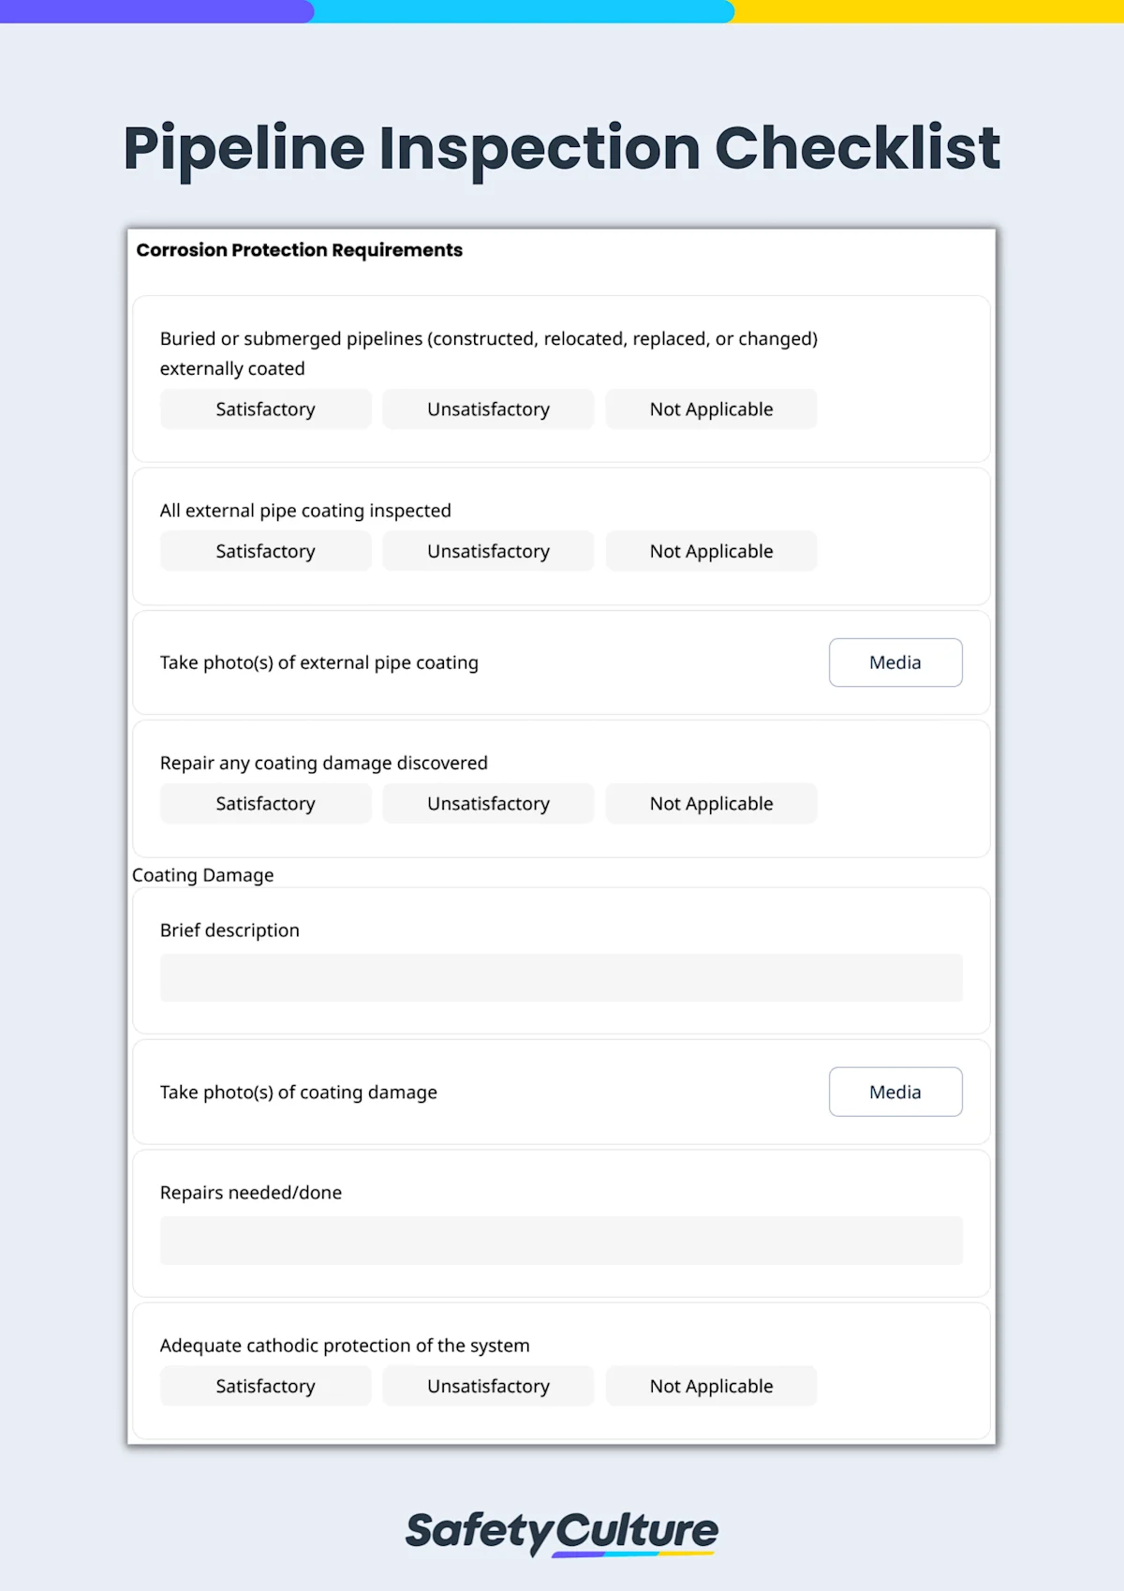
Task: Select 'Not Applicable' for buried or submerged pipelines
Action: tap(711, 409)
